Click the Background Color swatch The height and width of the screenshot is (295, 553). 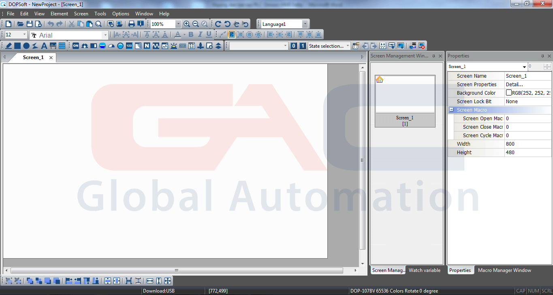pos(509,93)
